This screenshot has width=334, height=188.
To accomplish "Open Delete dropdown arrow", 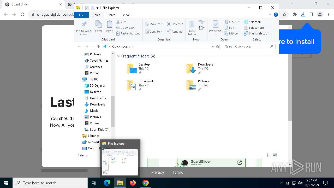I will pyautogui.click(x=182, y=24).
